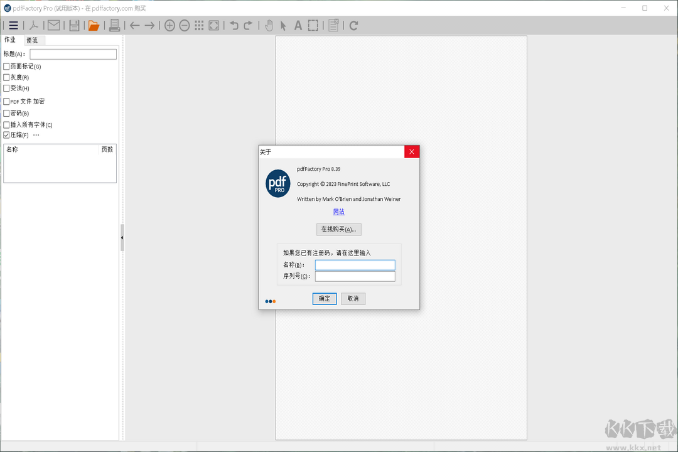678x452 pixels.
Task: Open a file with the orange folder icon
Action: tap(93, 26)
